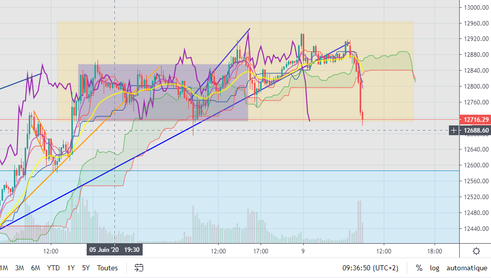Click the 13000.00 price axis label
This screenshot has height=278, width=491.
(x=476, y=8)
